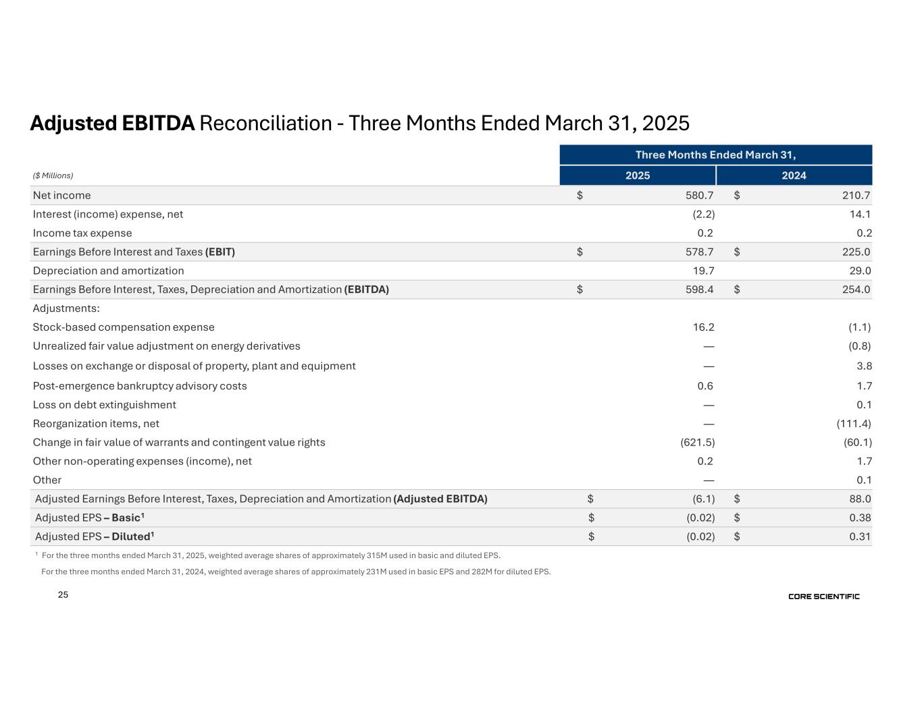Select the Adjusted EPS – Basic row label
922x712 pixels.
coord(90,518)
